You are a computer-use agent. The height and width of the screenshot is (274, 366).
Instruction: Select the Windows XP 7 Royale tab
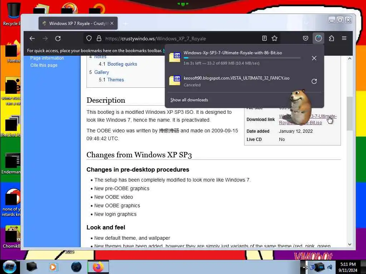tap(78, 23)
